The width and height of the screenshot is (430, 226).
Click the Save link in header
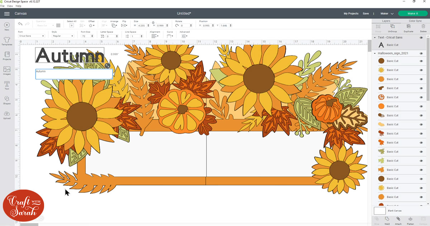point(365,14)
